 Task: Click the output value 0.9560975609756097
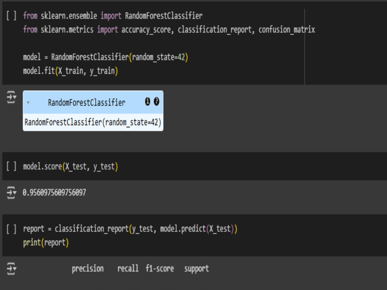[54, 192]
